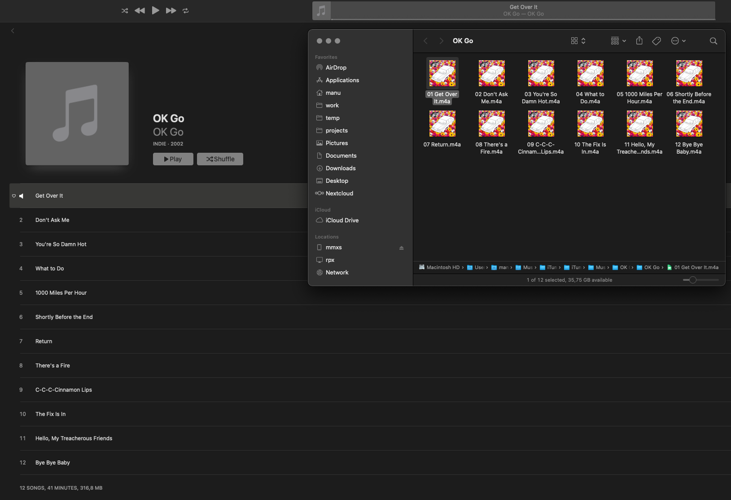Image resolution: width=731 pixels, height=500 pixels.
Task: Select file 03 You're So Damn Hot.m4a
Action: click(541, 82)
